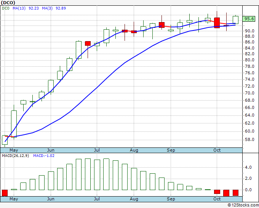The height and width of the screenshot is (208, 259).
Task: Select the 62.0 price axis label
Action: click(x=249, y=123)
